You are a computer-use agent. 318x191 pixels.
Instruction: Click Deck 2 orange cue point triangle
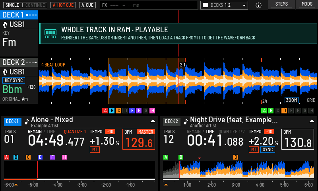point(166,185)
